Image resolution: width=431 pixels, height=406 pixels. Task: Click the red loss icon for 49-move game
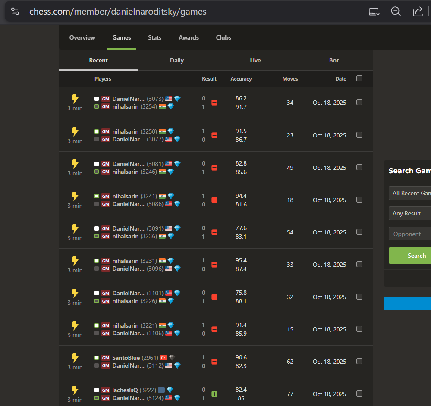(214, 168)
